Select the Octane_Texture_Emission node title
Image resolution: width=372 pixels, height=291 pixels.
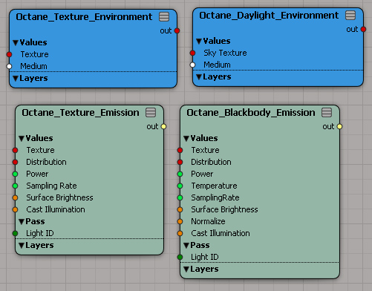click(x=80, y=113)
